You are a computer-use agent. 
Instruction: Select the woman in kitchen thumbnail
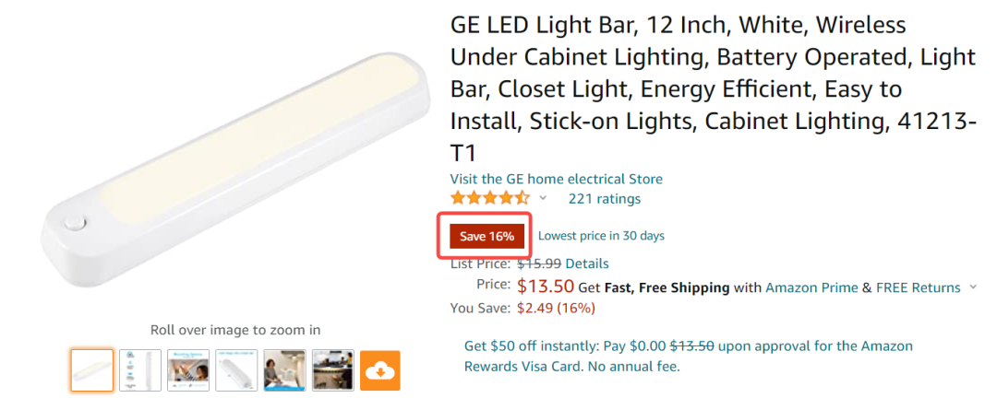click(285, 370)
